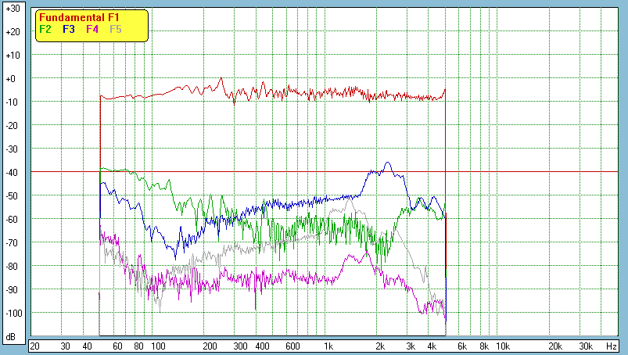Click the 80 Hz frequency axis label
This screenshot has width=628, height=355.
(139, 346)
